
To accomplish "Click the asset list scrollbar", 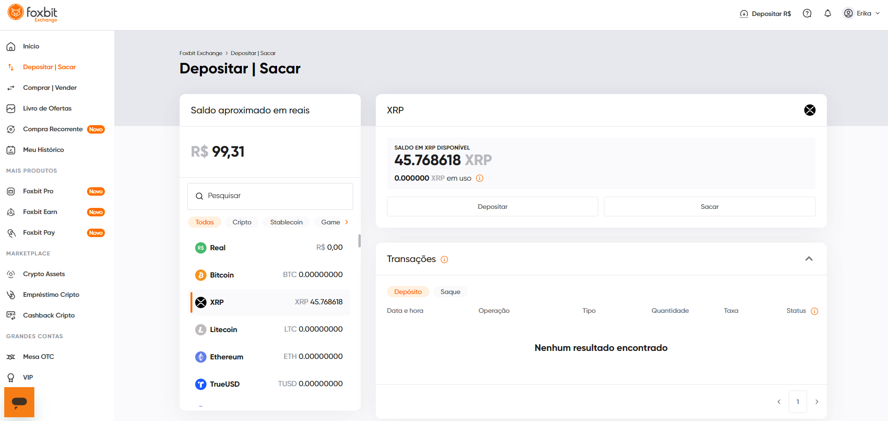I will coord(359,241).
